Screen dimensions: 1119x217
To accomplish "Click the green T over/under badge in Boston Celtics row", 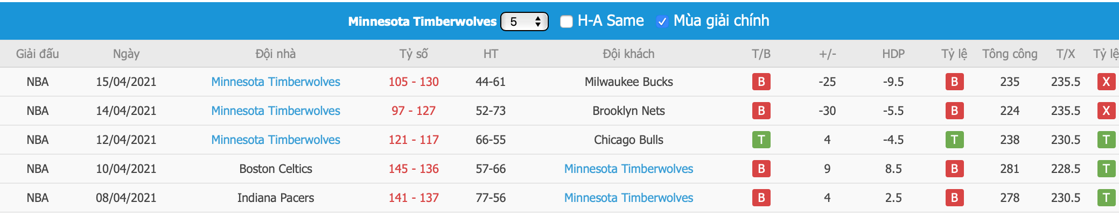I will click(x=1106, y=169).
